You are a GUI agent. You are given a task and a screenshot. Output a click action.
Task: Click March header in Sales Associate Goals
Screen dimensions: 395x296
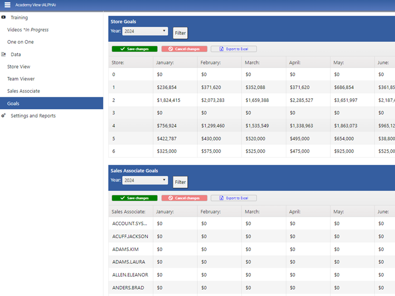pyautogui.click(x=264, y=211)
